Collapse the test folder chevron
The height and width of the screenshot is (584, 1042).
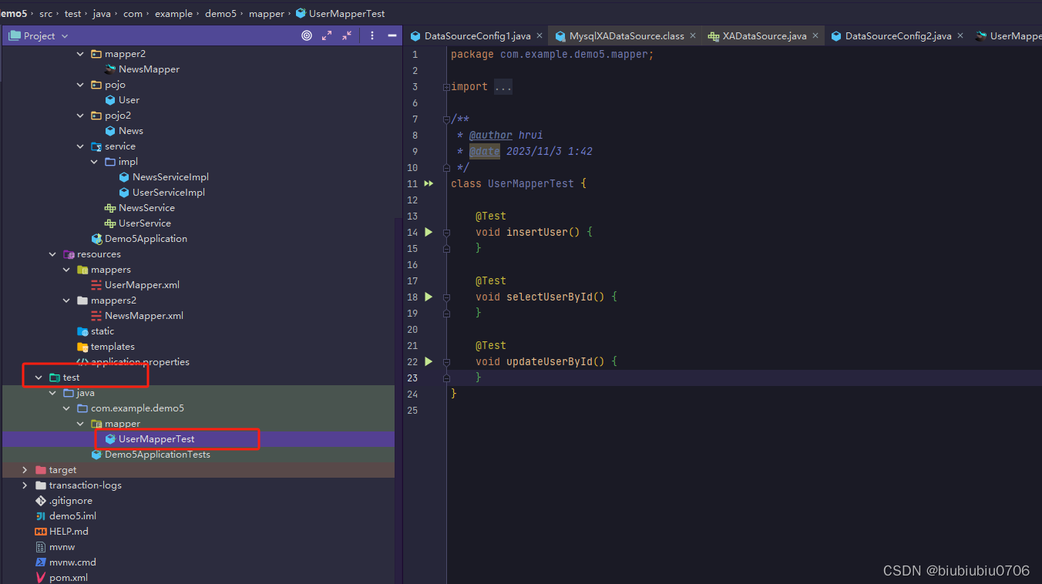39,378
